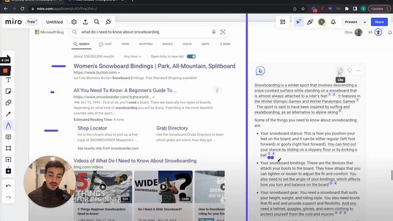Screen dimensions: 393x221
Task: Click the Undo arrow
Action: [8, 185]
